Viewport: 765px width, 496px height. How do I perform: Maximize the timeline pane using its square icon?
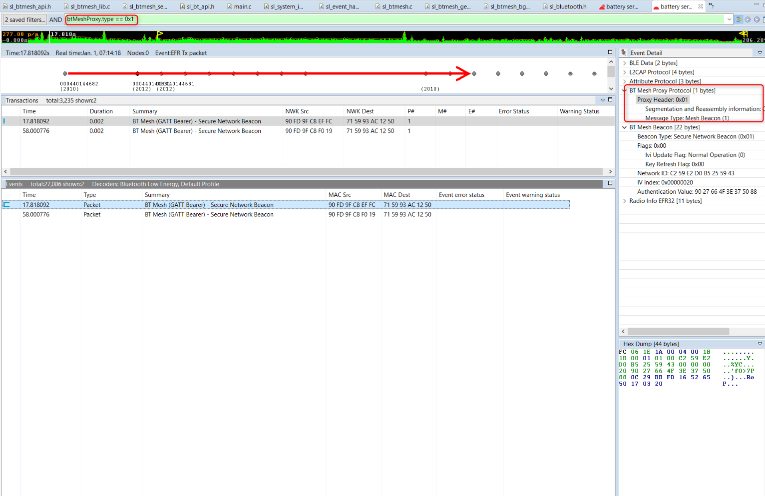(610, 52)
